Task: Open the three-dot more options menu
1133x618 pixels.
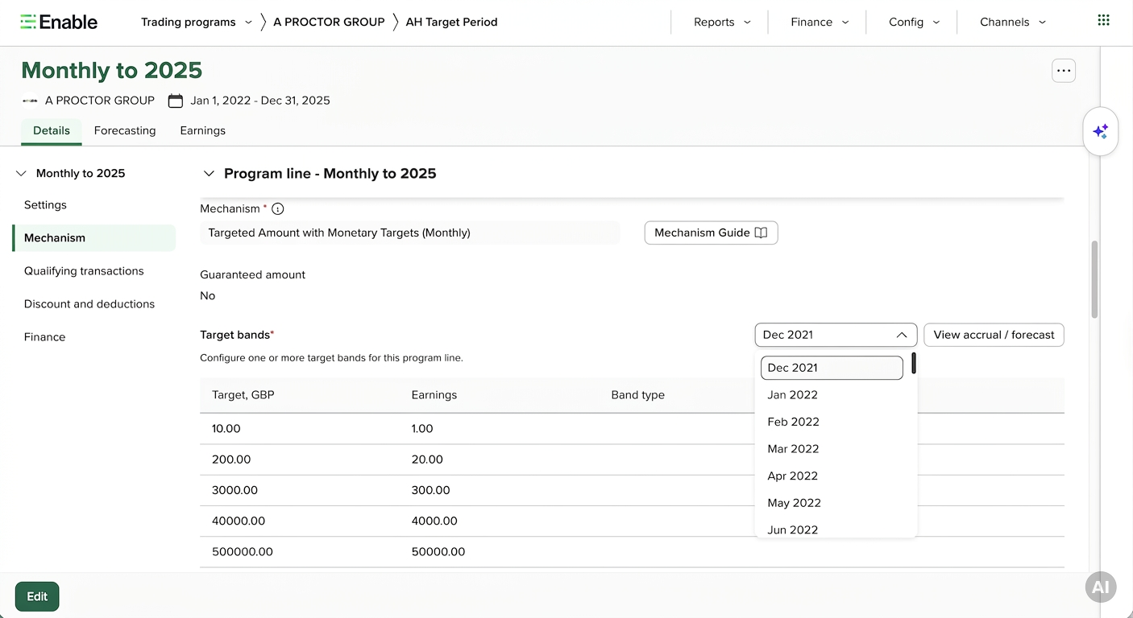Action: coord(1064,71)
